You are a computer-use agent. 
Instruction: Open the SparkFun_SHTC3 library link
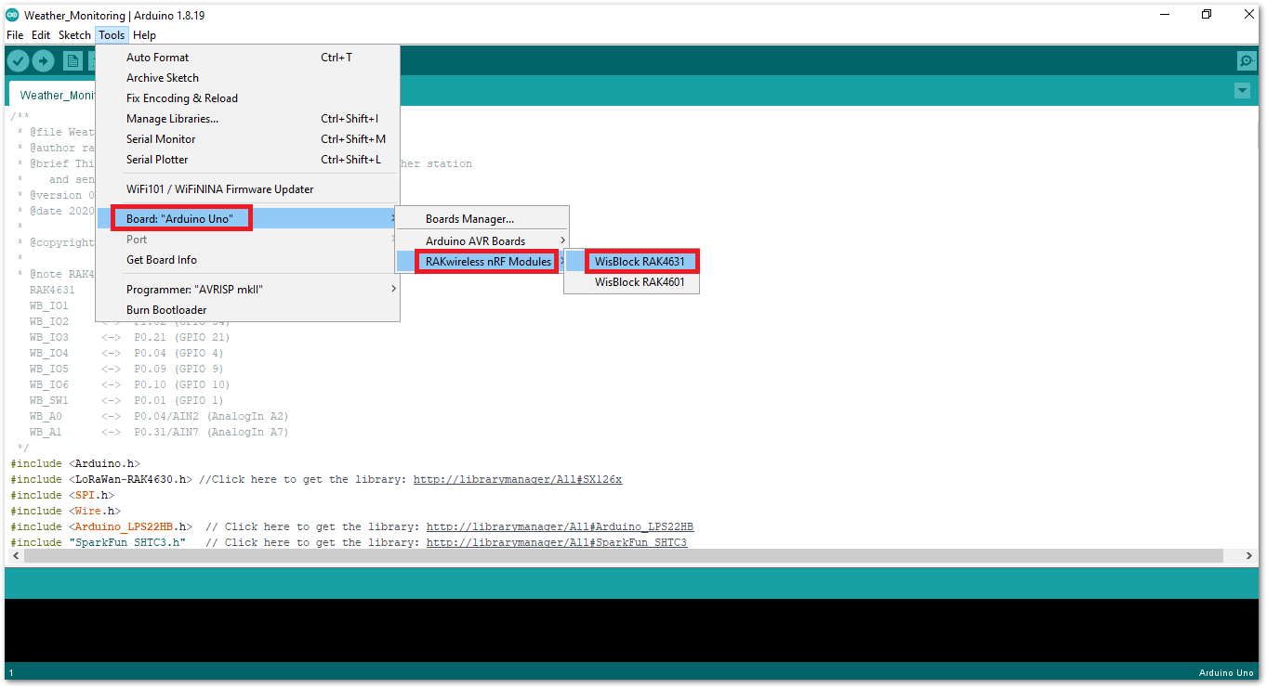pyautogui.click(x=556, y=543)
